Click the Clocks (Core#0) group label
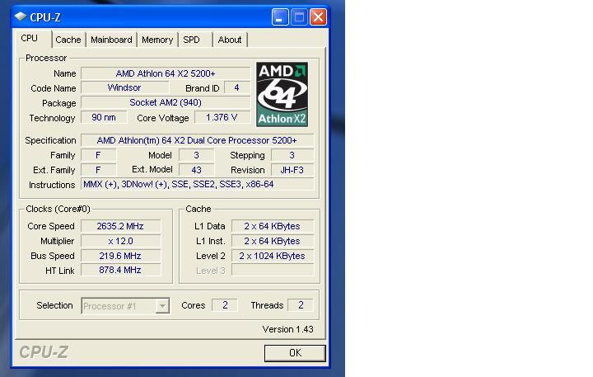 (x=58, y=210)
